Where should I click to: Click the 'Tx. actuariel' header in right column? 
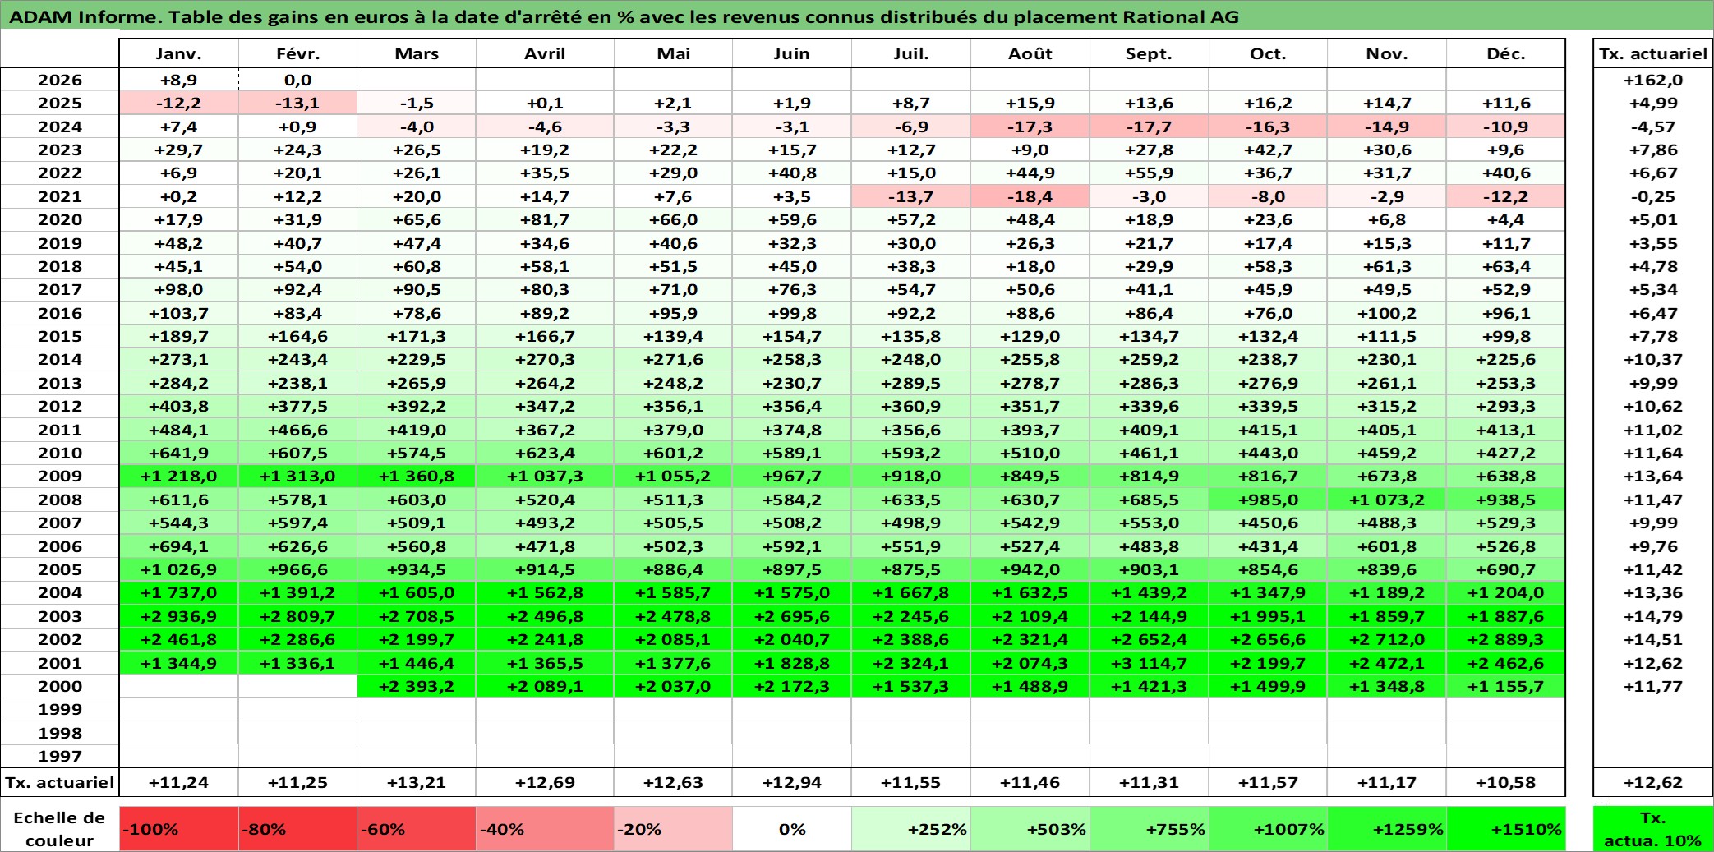(1652, 53)
